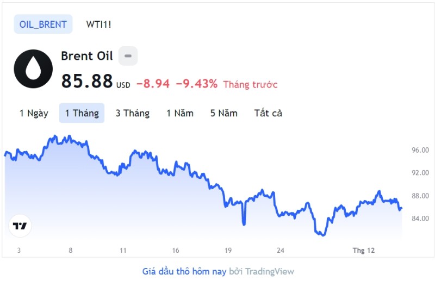Select the 1 Ngày time range
435x287 pixels.
tap(34, 113)
